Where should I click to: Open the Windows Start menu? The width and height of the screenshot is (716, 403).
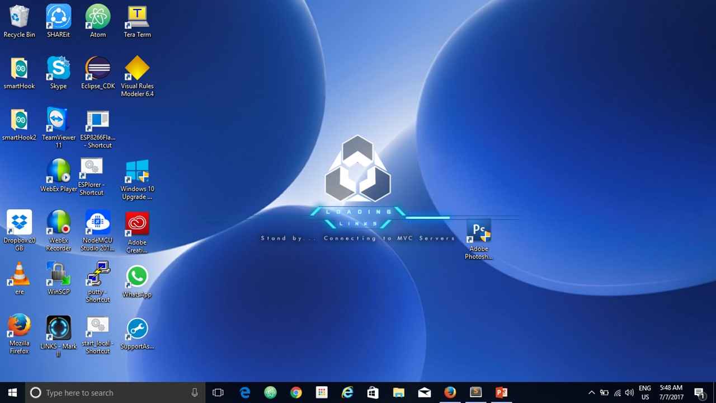pyautogui.click(x=12, y=392)
